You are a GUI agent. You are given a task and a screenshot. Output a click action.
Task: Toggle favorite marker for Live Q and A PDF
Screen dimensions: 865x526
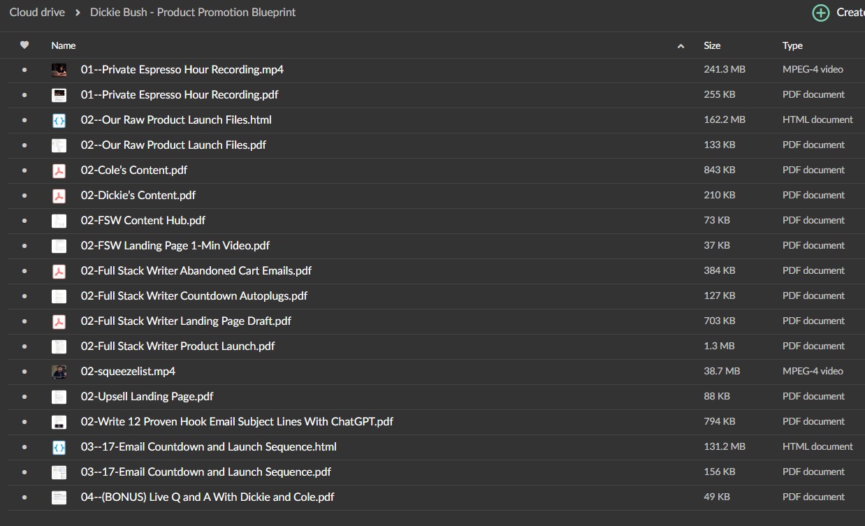click(24, 497)
